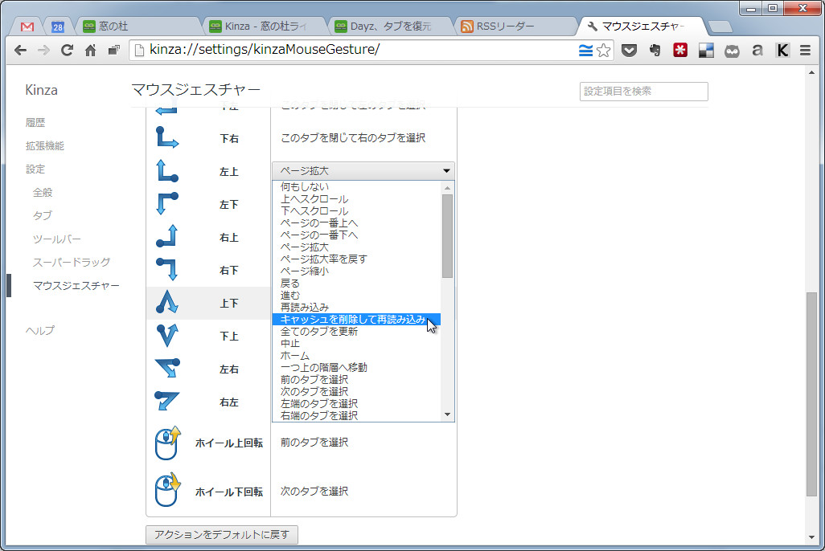
Task: Click the checkered square extension icon
Action: point(706,51)
